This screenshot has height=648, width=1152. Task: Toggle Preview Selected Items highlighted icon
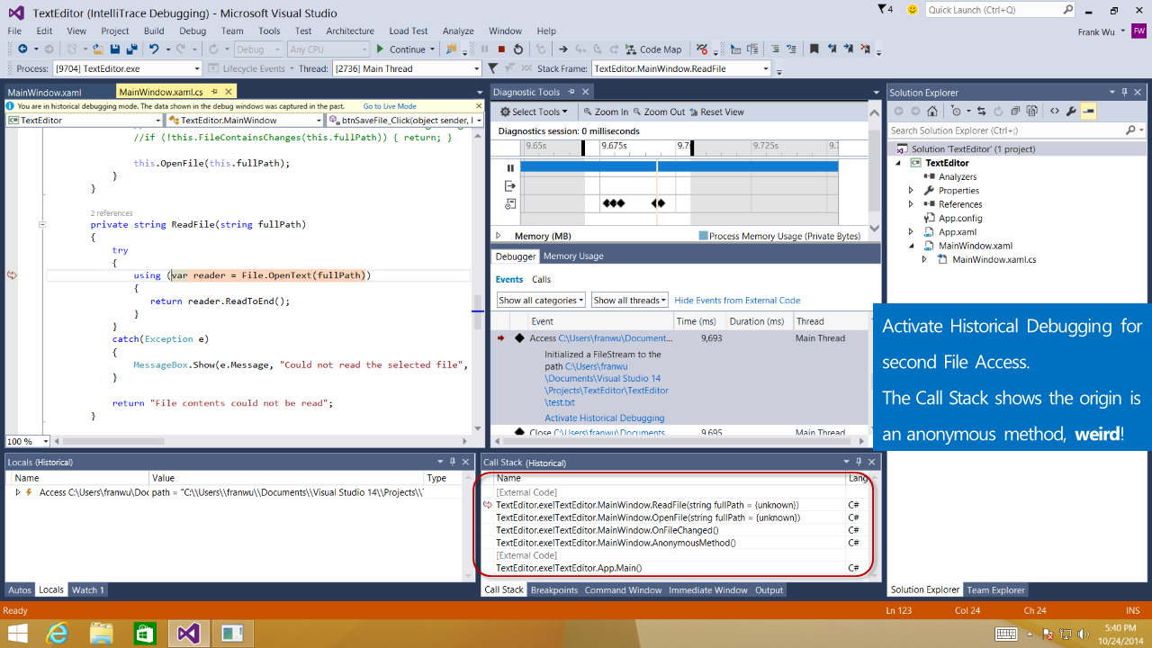(1088, 112)
